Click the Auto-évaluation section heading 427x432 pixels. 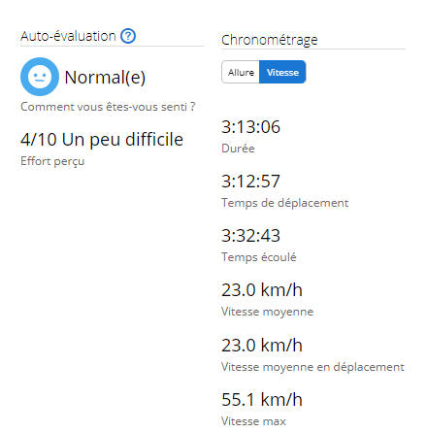68,36
